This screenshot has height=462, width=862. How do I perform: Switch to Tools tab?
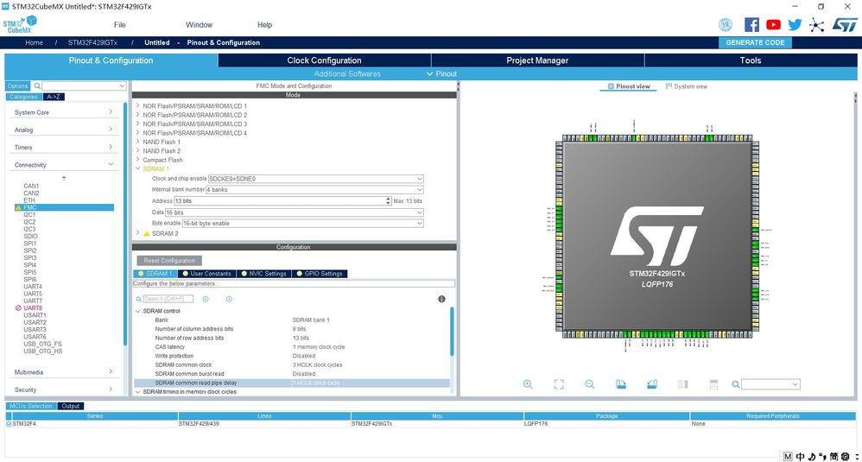pyautogui.click(x=751, y=60)
